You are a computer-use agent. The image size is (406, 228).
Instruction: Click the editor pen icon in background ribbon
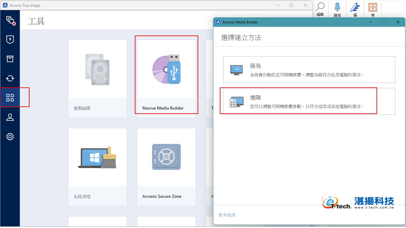coord(355,7)
